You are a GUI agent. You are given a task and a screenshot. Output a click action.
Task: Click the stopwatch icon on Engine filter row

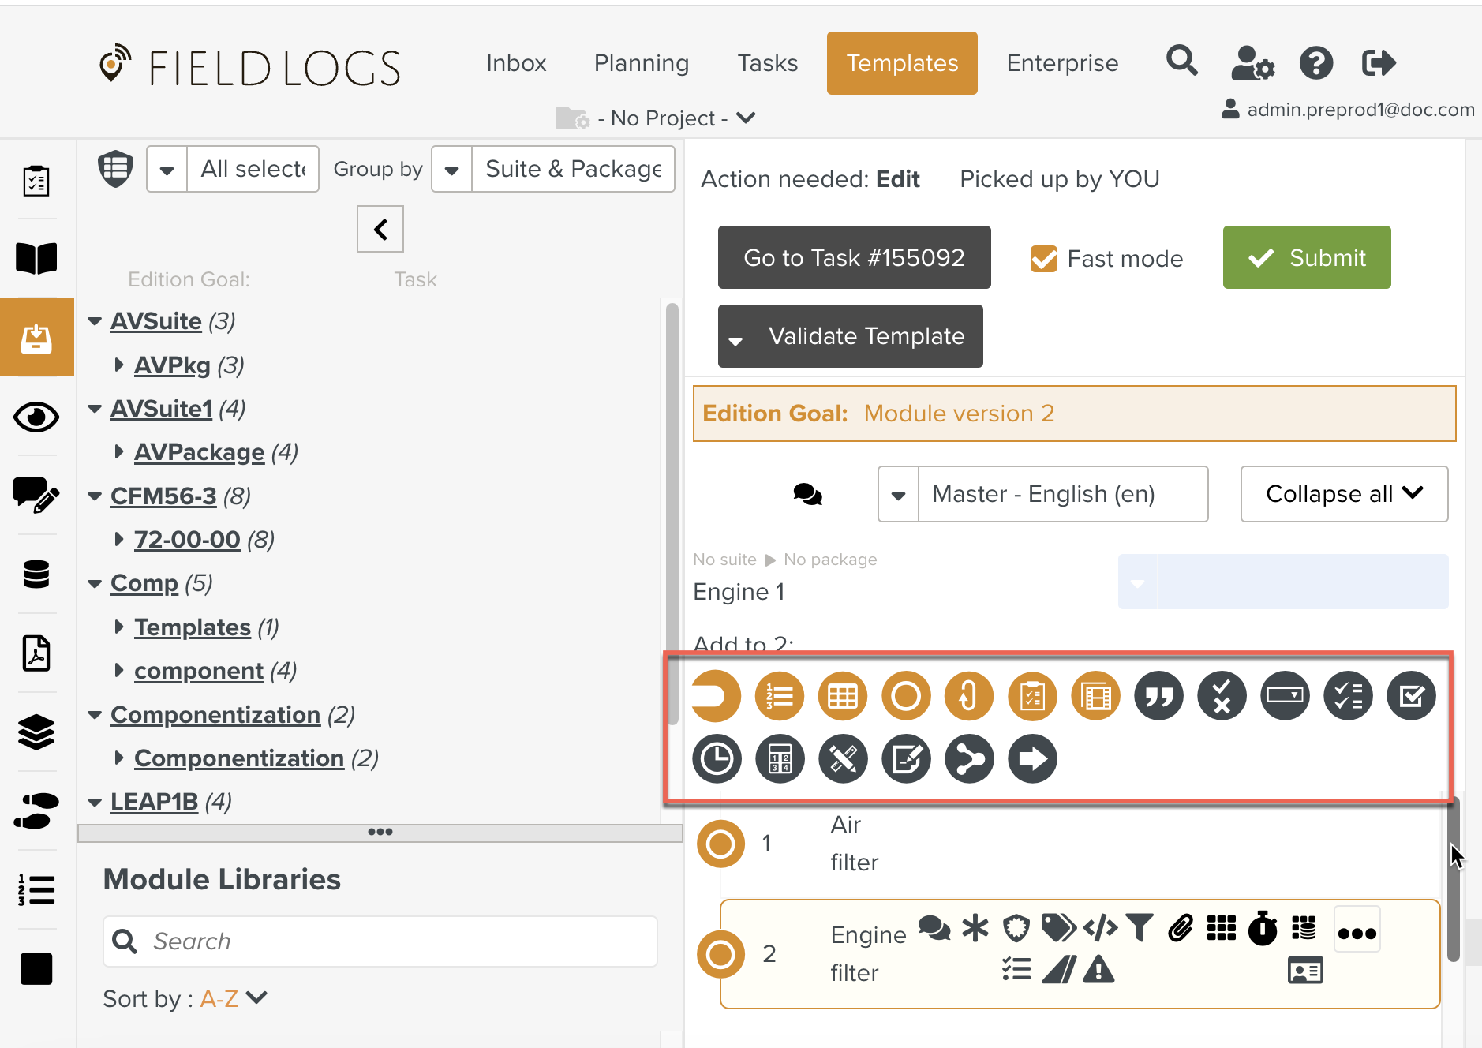tap(1262, 928)
